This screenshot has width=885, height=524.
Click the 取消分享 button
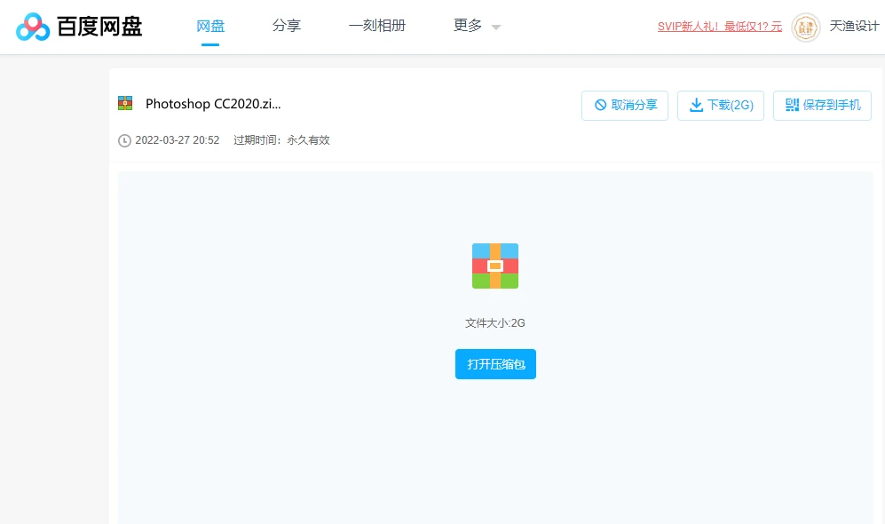point(625,105)
